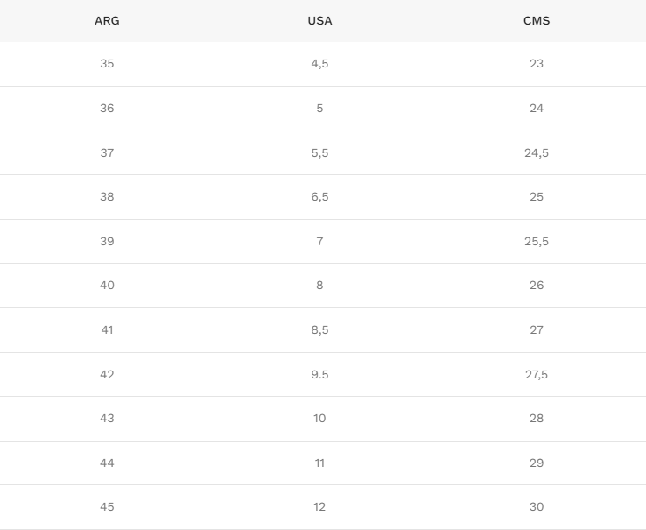Click USA size 8 cell

coord(319,286)
